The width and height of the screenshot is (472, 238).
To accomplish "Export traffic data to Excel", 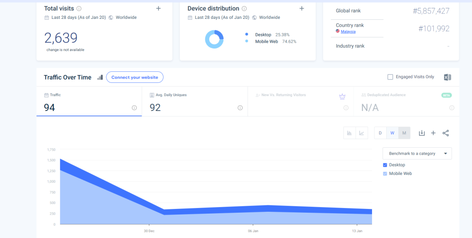I will click(447, 77).
